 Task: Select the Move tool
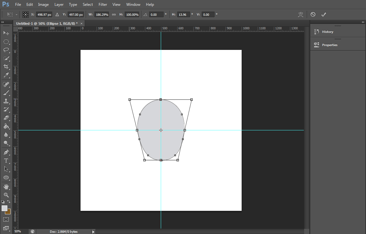click(x=6, y=33)
